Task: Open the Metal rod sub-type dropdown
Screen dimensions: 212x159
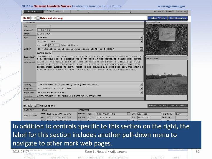Action: pyautogui.click(x=90, y=42)
